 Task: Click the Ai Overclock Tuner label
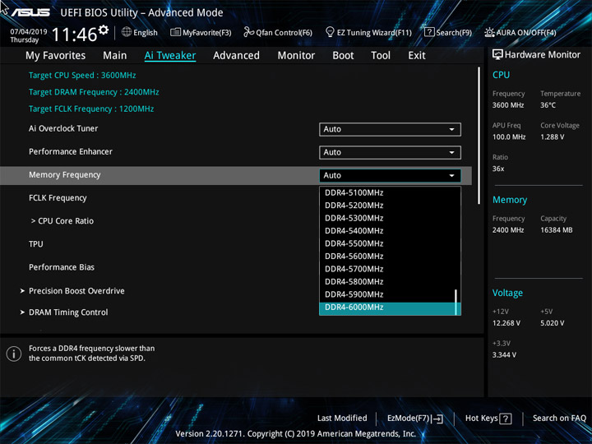coord(63,128)
